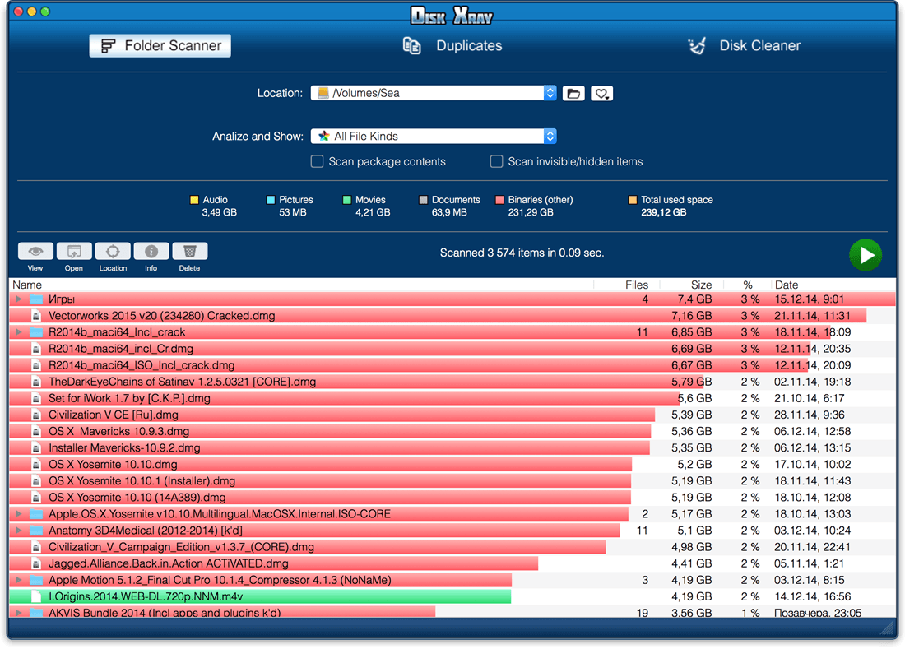Click the Open toolbar icon
This screenshot has width=905, height=649.
click(x=74, y=251)
